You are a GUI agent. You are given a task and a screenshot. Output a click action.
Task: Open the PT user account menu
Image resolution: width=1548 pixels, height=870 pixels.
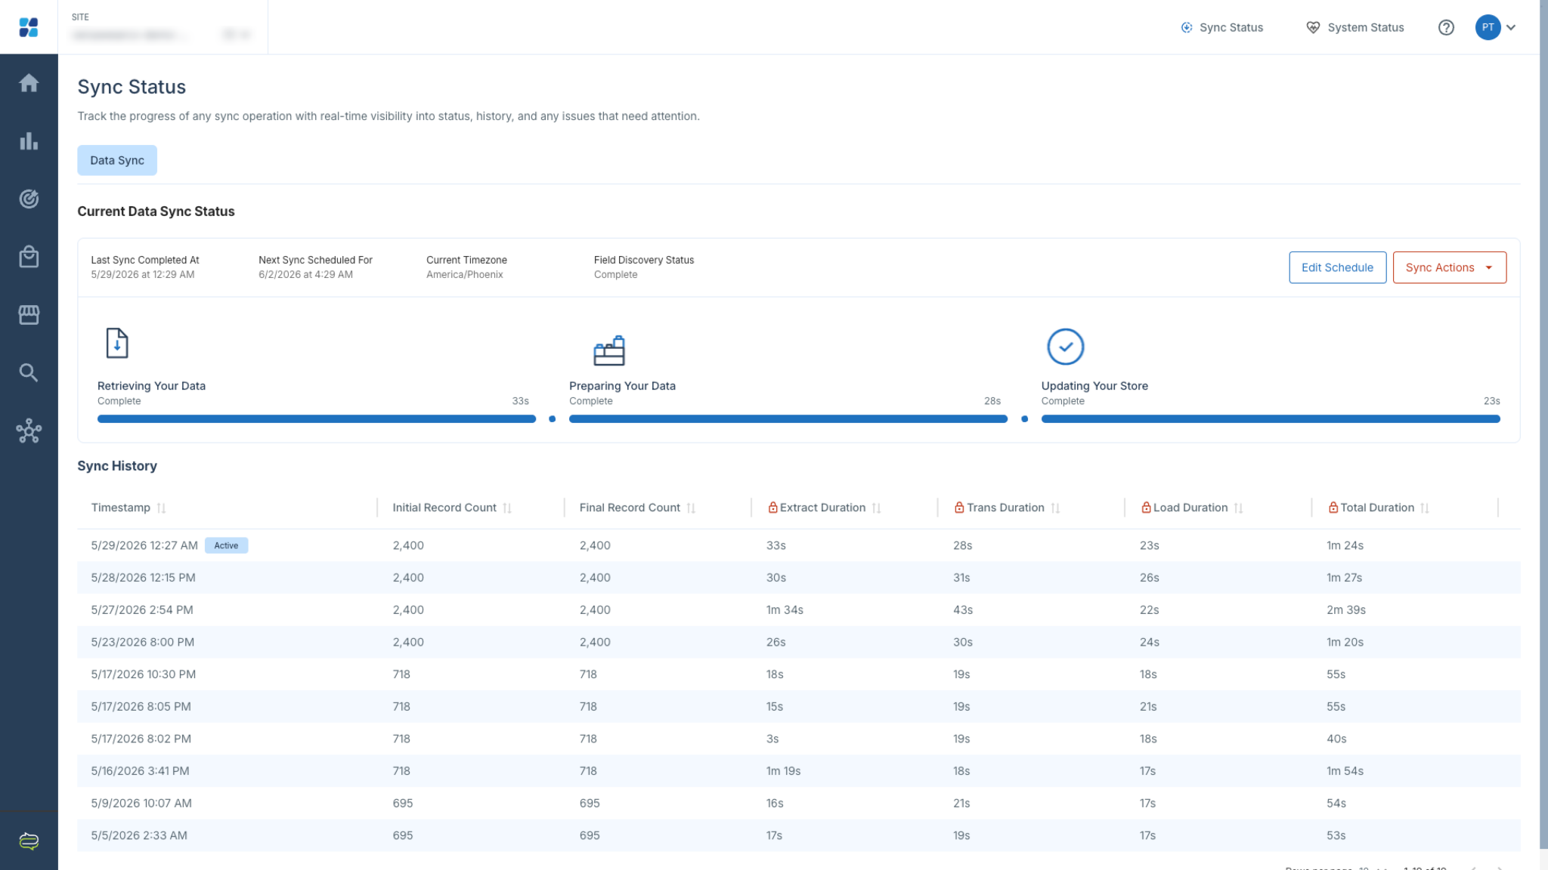click(x=1496, y=28)
